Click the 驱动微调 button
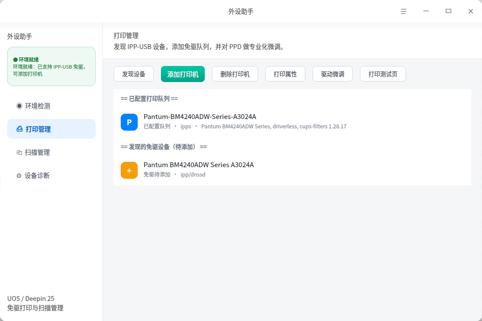 tap(333, 74)
